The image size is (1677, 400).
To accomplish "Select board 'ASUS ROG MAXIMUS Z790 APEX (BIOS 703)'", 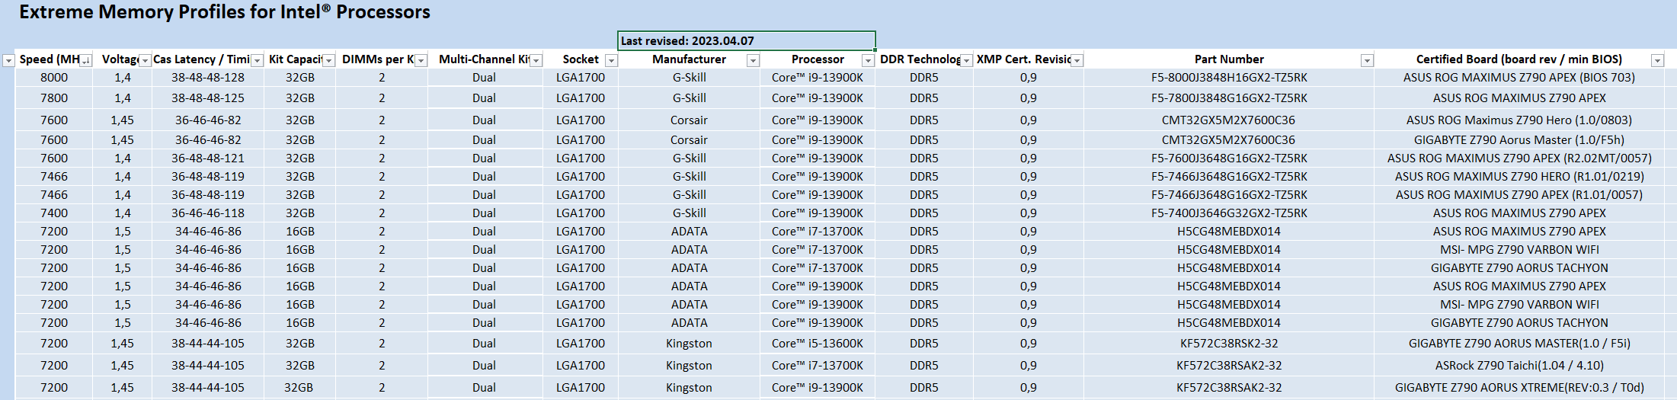I will (1519, 78).
